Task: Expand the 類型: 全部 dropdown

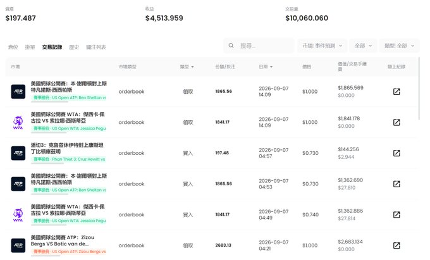Action: [x=399, y=46]
